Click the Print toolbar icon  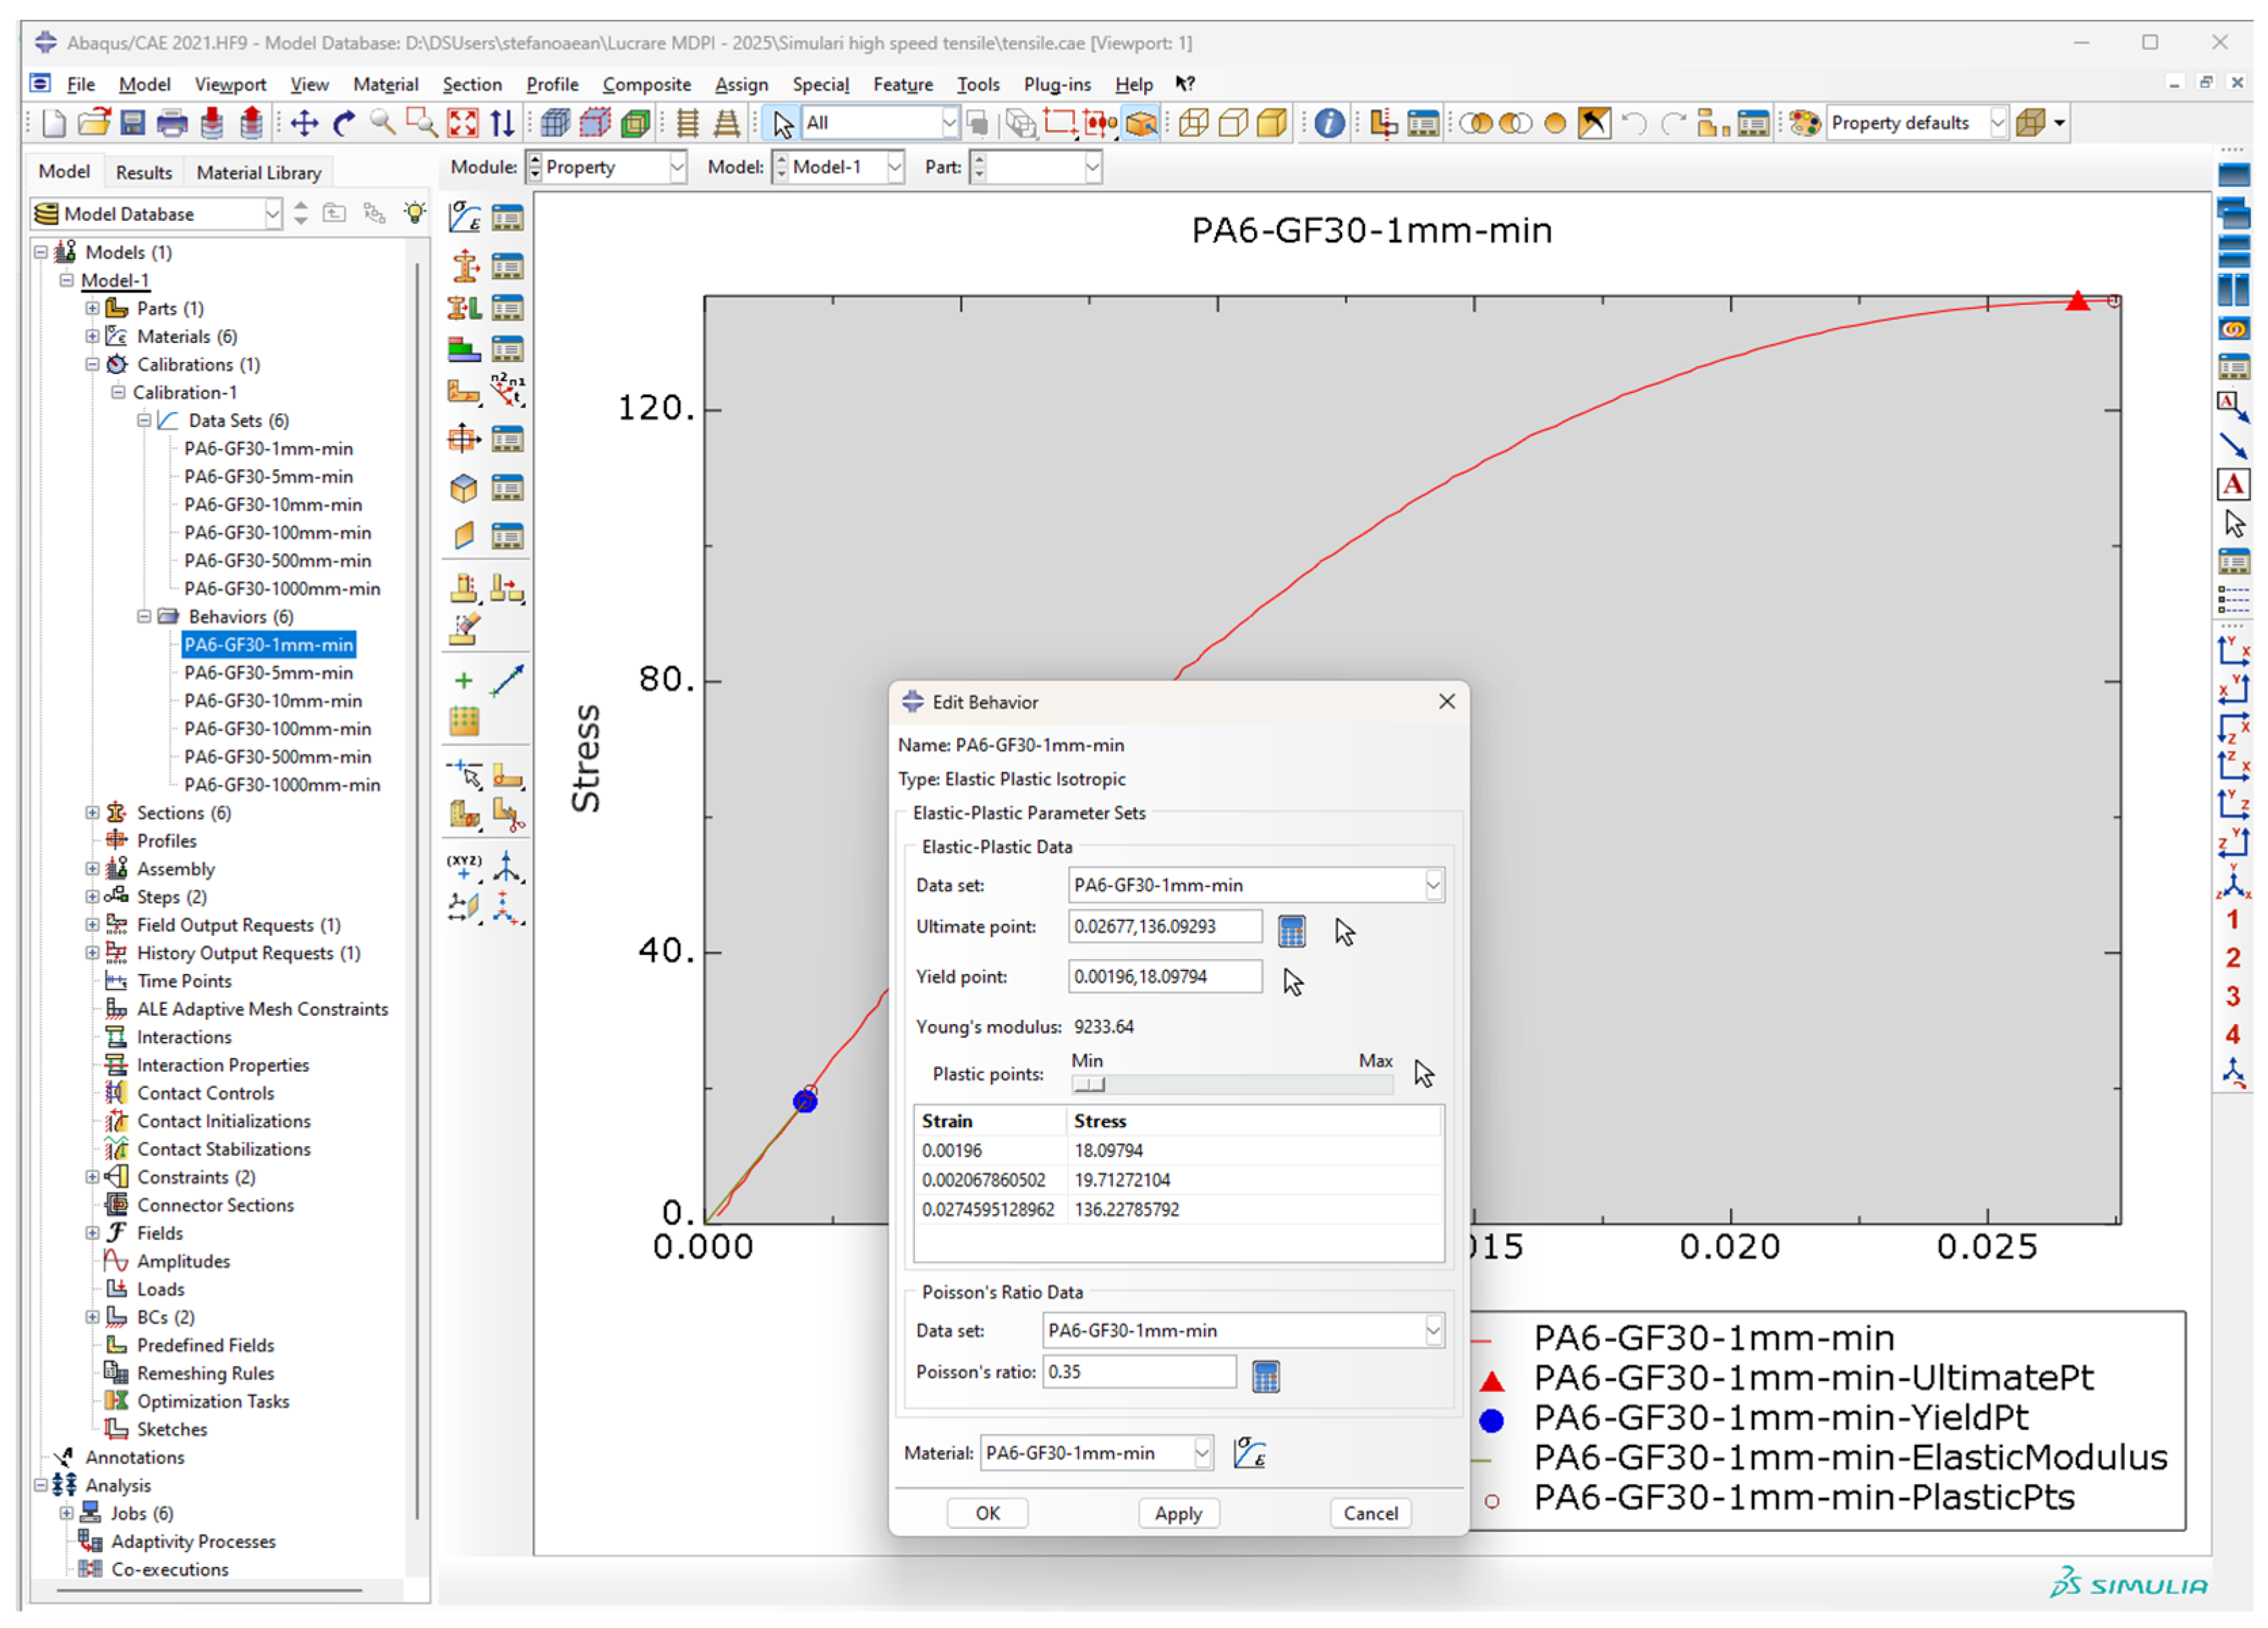(172, 123)
